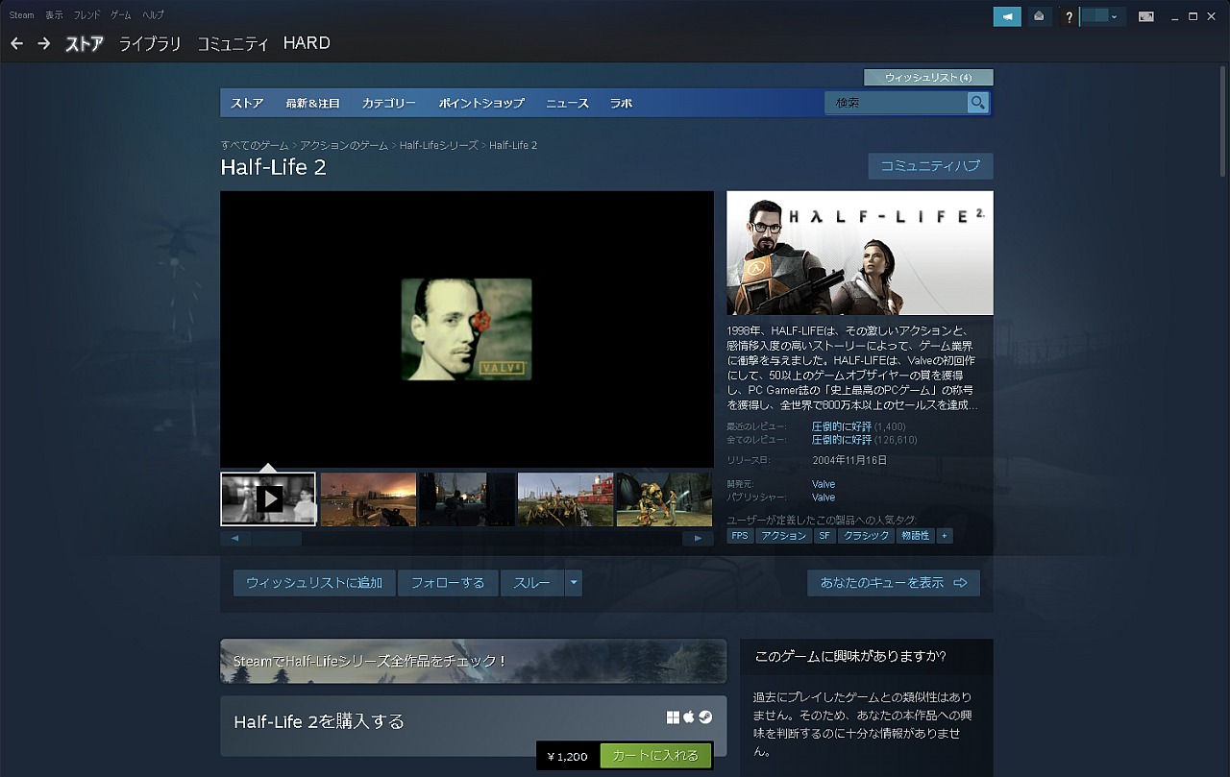Select the FPS tag
This screenshot has width=1230, height=777.
click(x=740, y=536)
